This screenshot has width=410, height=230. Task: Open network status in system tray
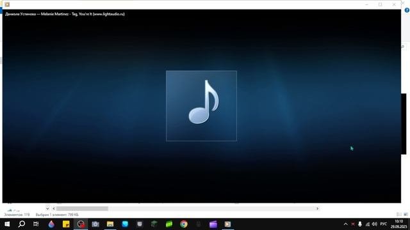(368, 224)
